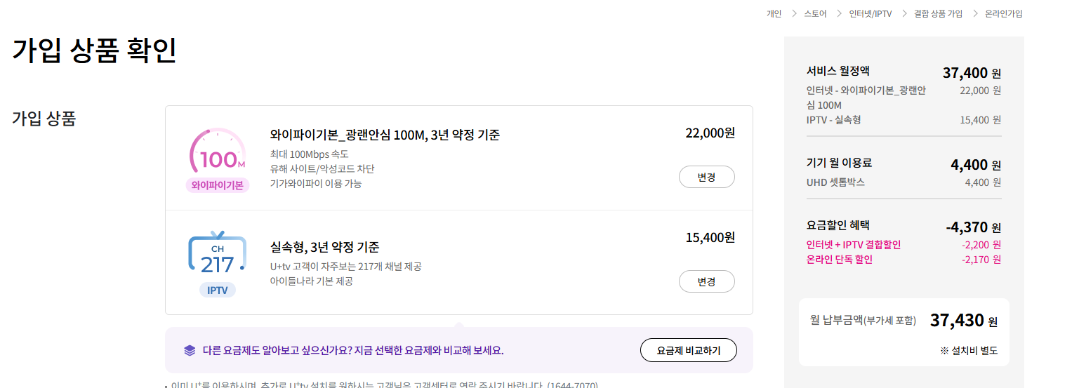Click the 와이파이기본_광랜안심 100M product title
Screen dimensions: 1079x388
point(385,135)
